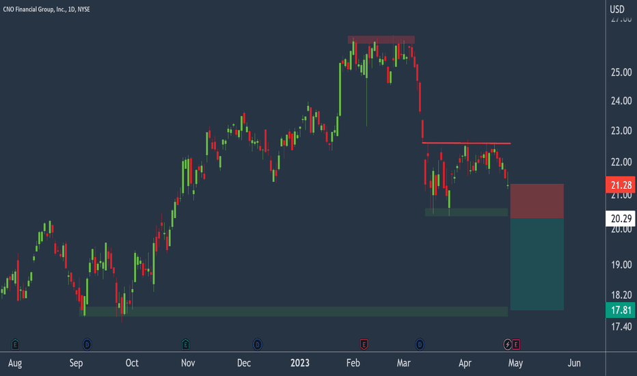Click the Sep label on time axis
Viewport: 637px width, 376px height.
(x=76, y=363)
